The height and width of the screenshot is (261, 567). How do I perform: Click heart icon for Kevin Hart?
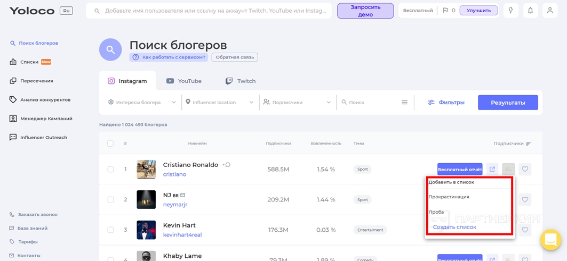(x=525, y=230)
